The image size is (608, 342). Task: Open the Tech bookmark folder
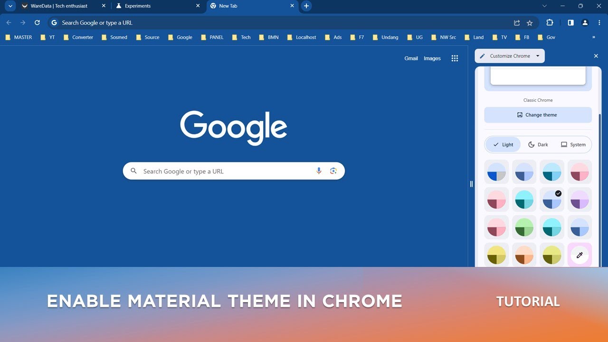click(241, 37)
